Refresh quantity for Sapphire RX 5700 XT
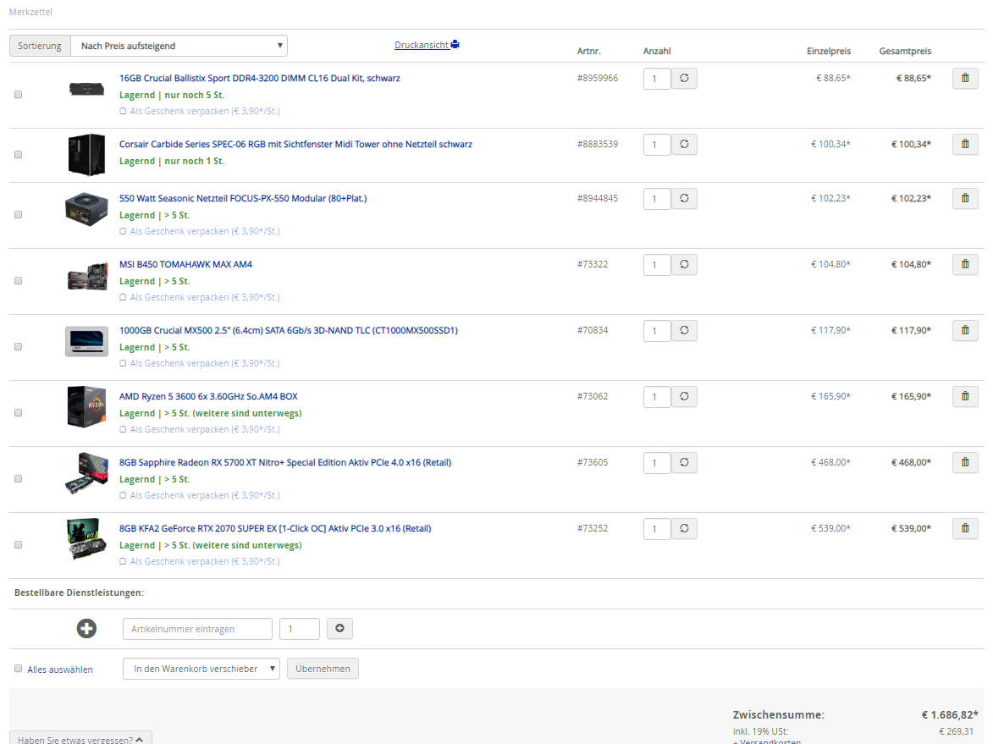993x744 pixels. coord(684,462)
